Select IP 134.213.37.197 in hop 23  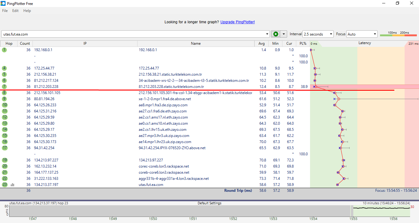(46, 184)
